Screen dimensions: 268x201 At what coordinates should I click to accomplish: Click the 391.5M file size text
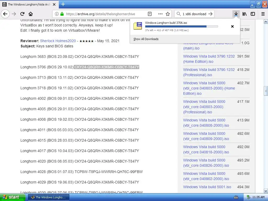point(243,56)
